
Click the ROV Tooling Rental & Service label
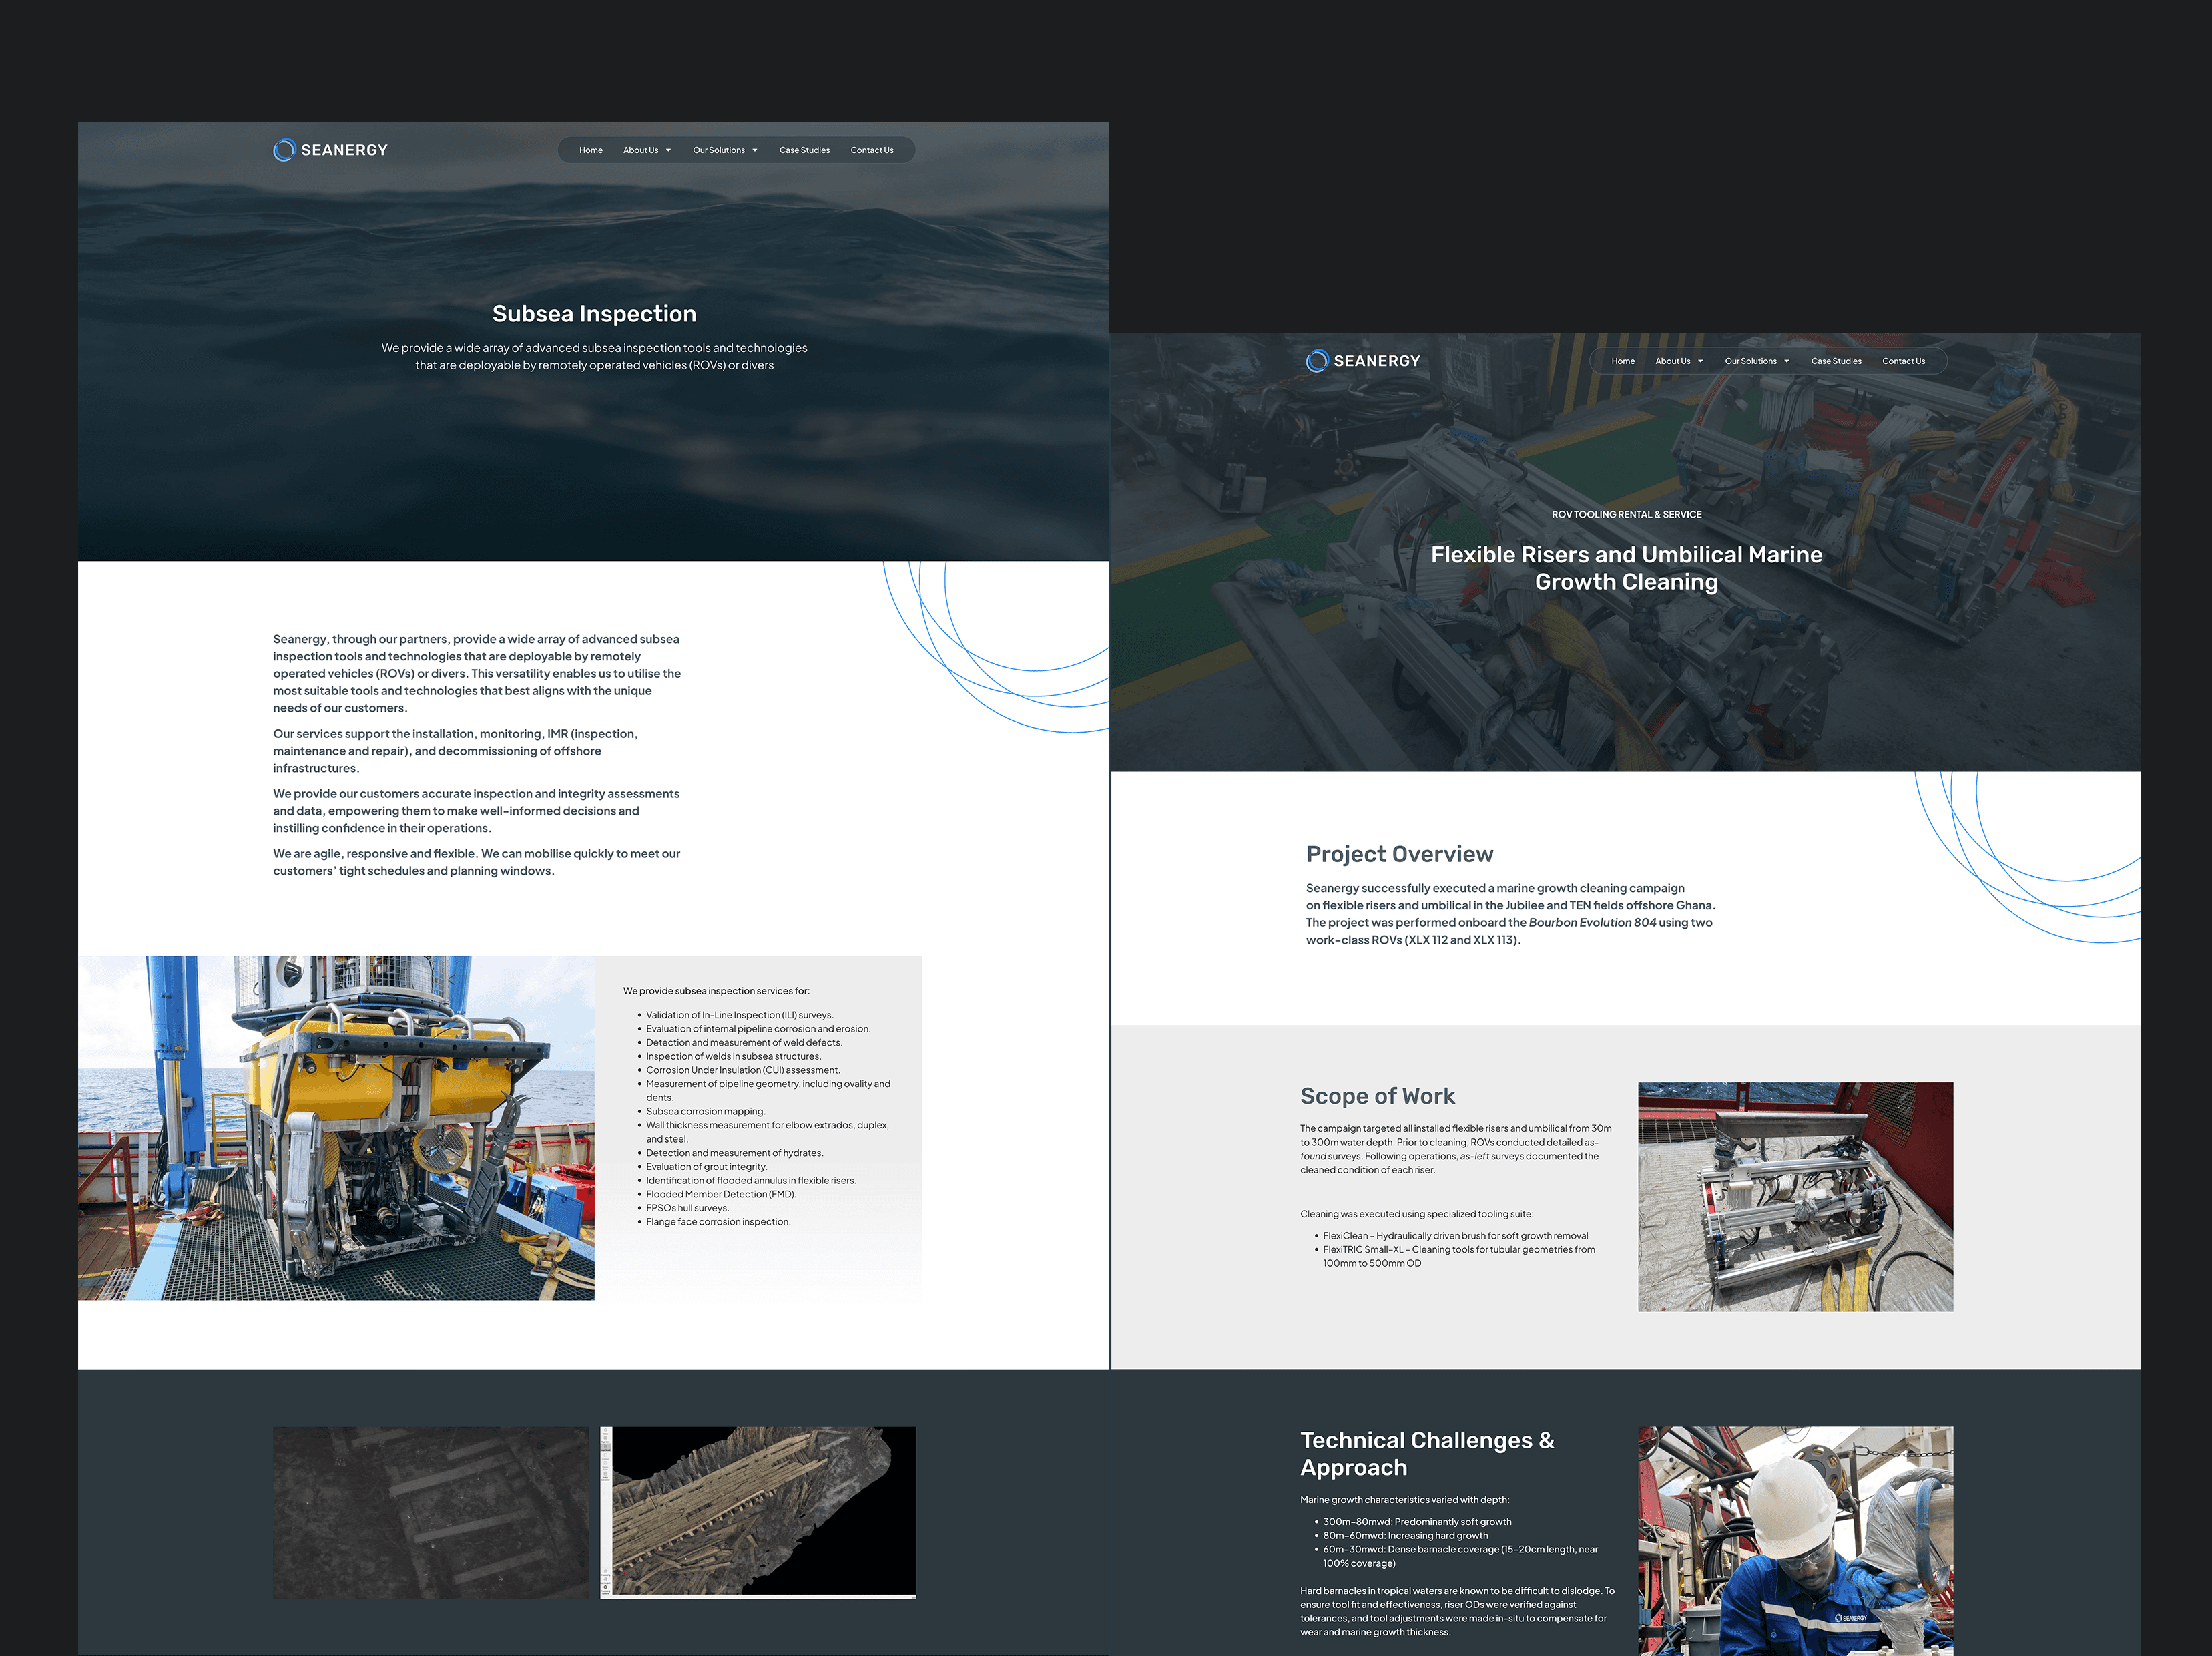(x=1626, y=514)
